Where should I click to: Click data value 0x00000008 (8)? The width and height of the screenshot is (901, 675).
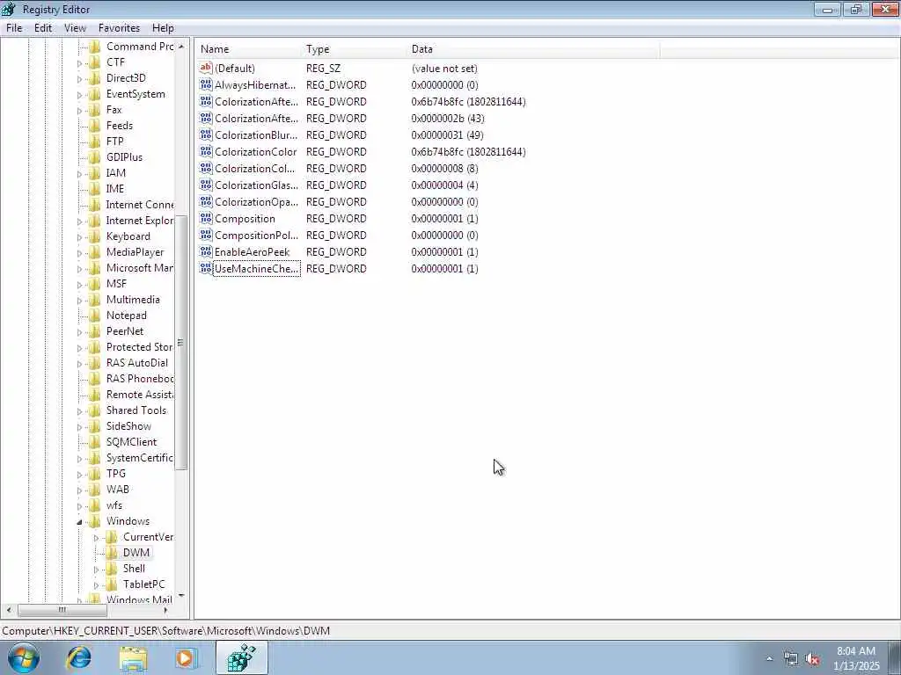point(444,168)
